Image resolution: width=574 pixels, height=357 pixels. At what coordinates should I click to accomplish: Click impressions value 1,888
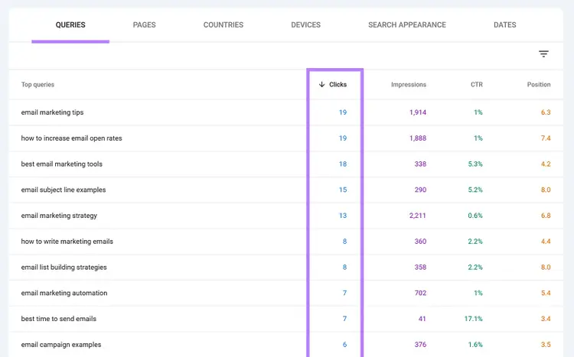418,138
